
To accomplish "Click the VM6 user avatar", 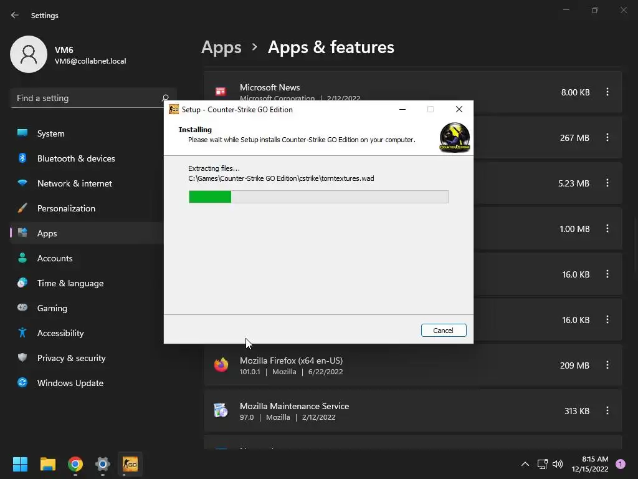I will [x=29, y=54].
